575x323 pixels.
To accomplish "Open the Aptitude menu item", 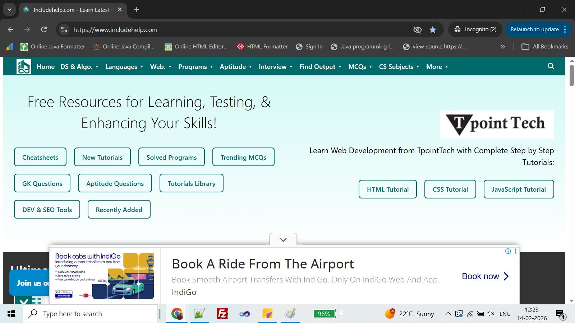I will coord(236,67).
